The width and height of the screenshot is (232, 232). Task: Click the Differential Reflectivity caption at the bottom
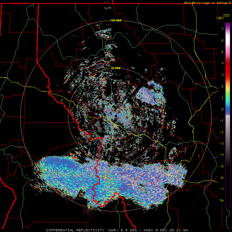117,230
